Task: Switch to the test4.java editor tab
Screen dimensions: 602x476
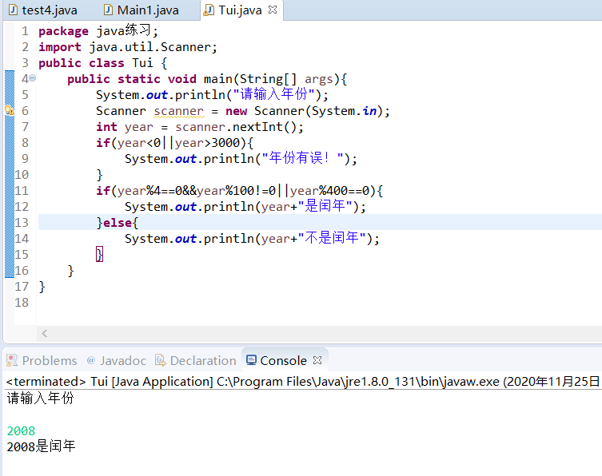Action: 43,10
